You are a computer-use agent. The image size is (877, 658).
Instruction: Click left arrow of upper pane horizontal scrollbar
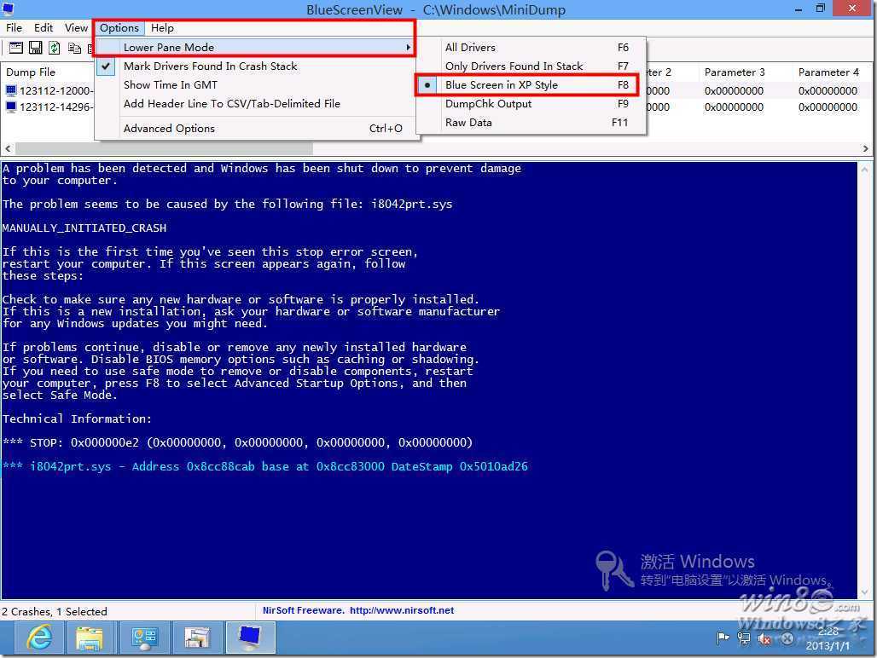click(8, 148)
